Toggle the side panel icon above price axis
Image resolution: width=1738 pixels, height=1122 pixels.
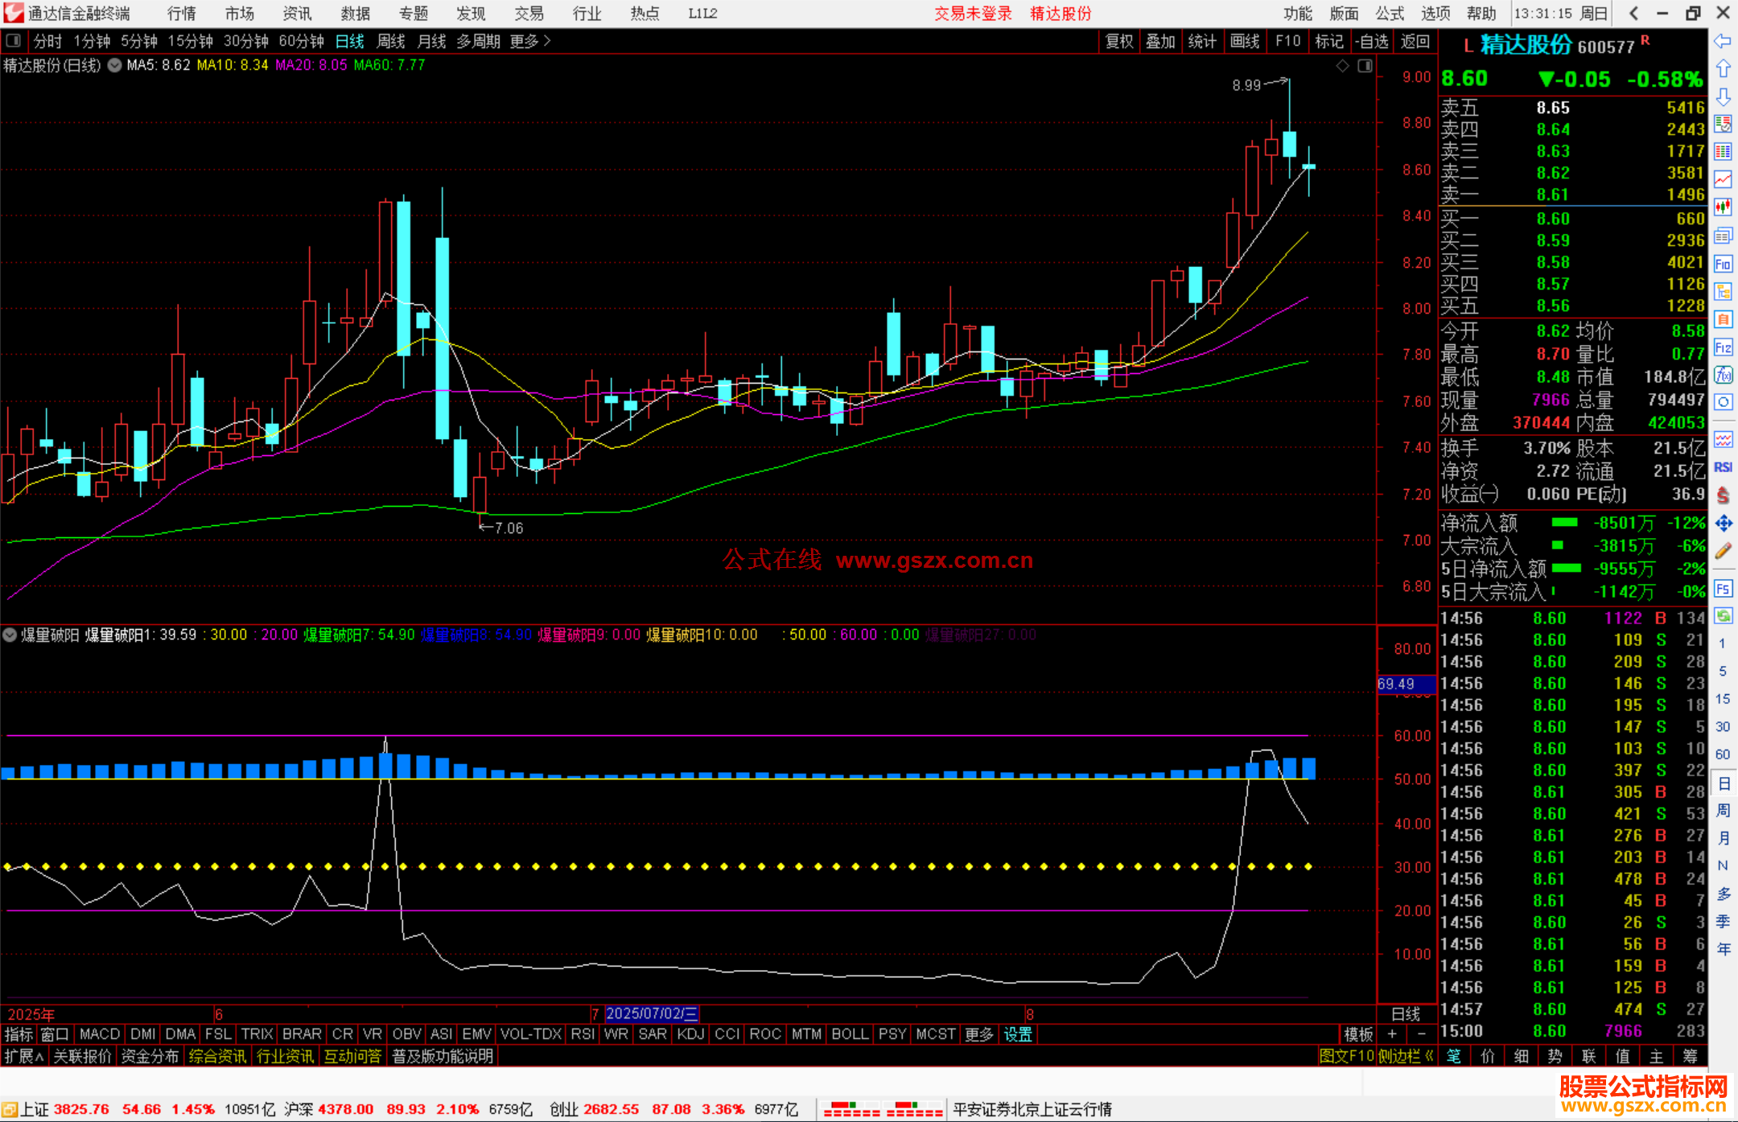[x=1365, y=66]
